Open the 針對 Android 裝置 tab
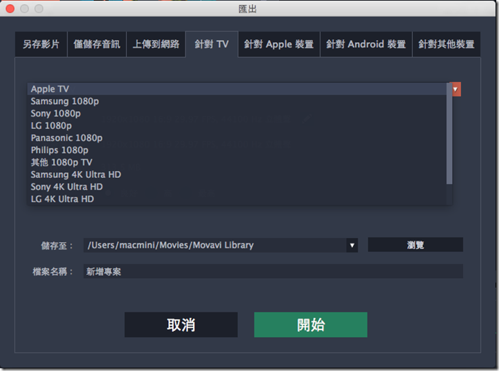 [366, 44]
